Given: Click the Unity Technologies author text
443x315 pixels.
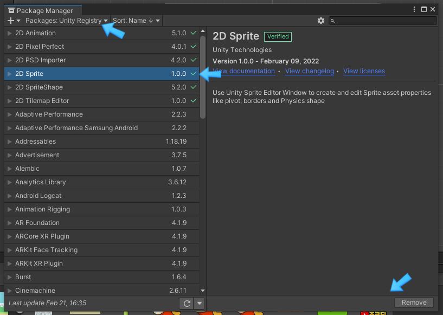Looking at the screenshot, I should (x=242, y=50).
